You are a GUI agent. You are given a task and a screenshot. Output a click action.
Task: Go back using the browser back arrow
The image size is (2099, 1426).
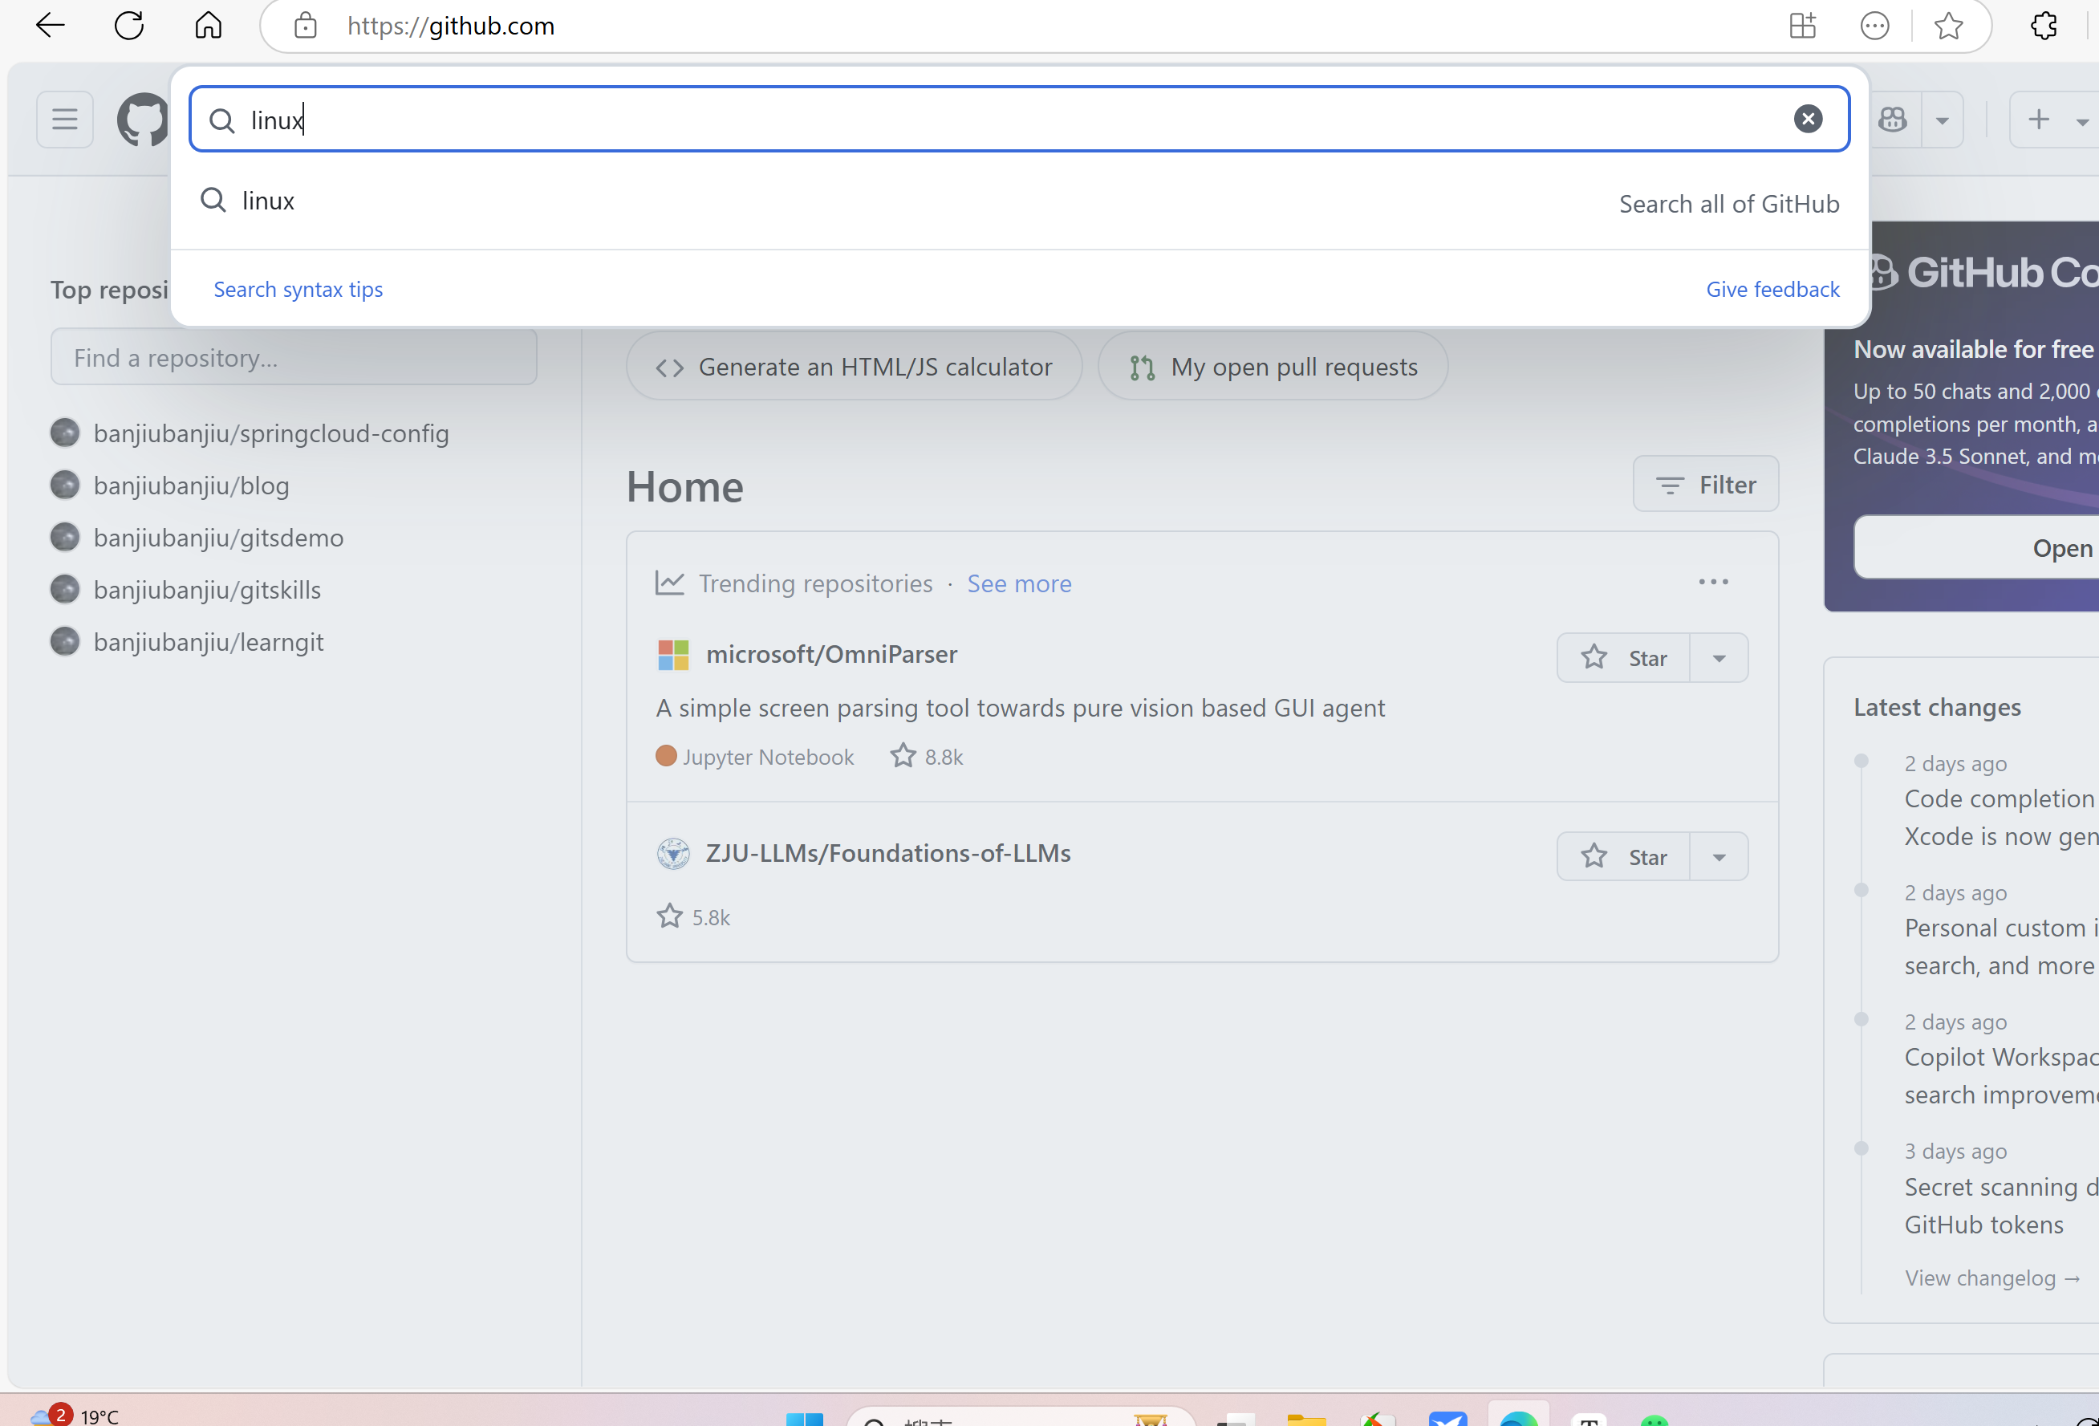tap(50, 26)
